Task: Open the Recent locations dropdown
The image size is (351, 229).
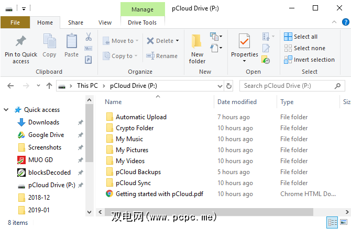Action: pyautogui.click(x=38, y=86)
